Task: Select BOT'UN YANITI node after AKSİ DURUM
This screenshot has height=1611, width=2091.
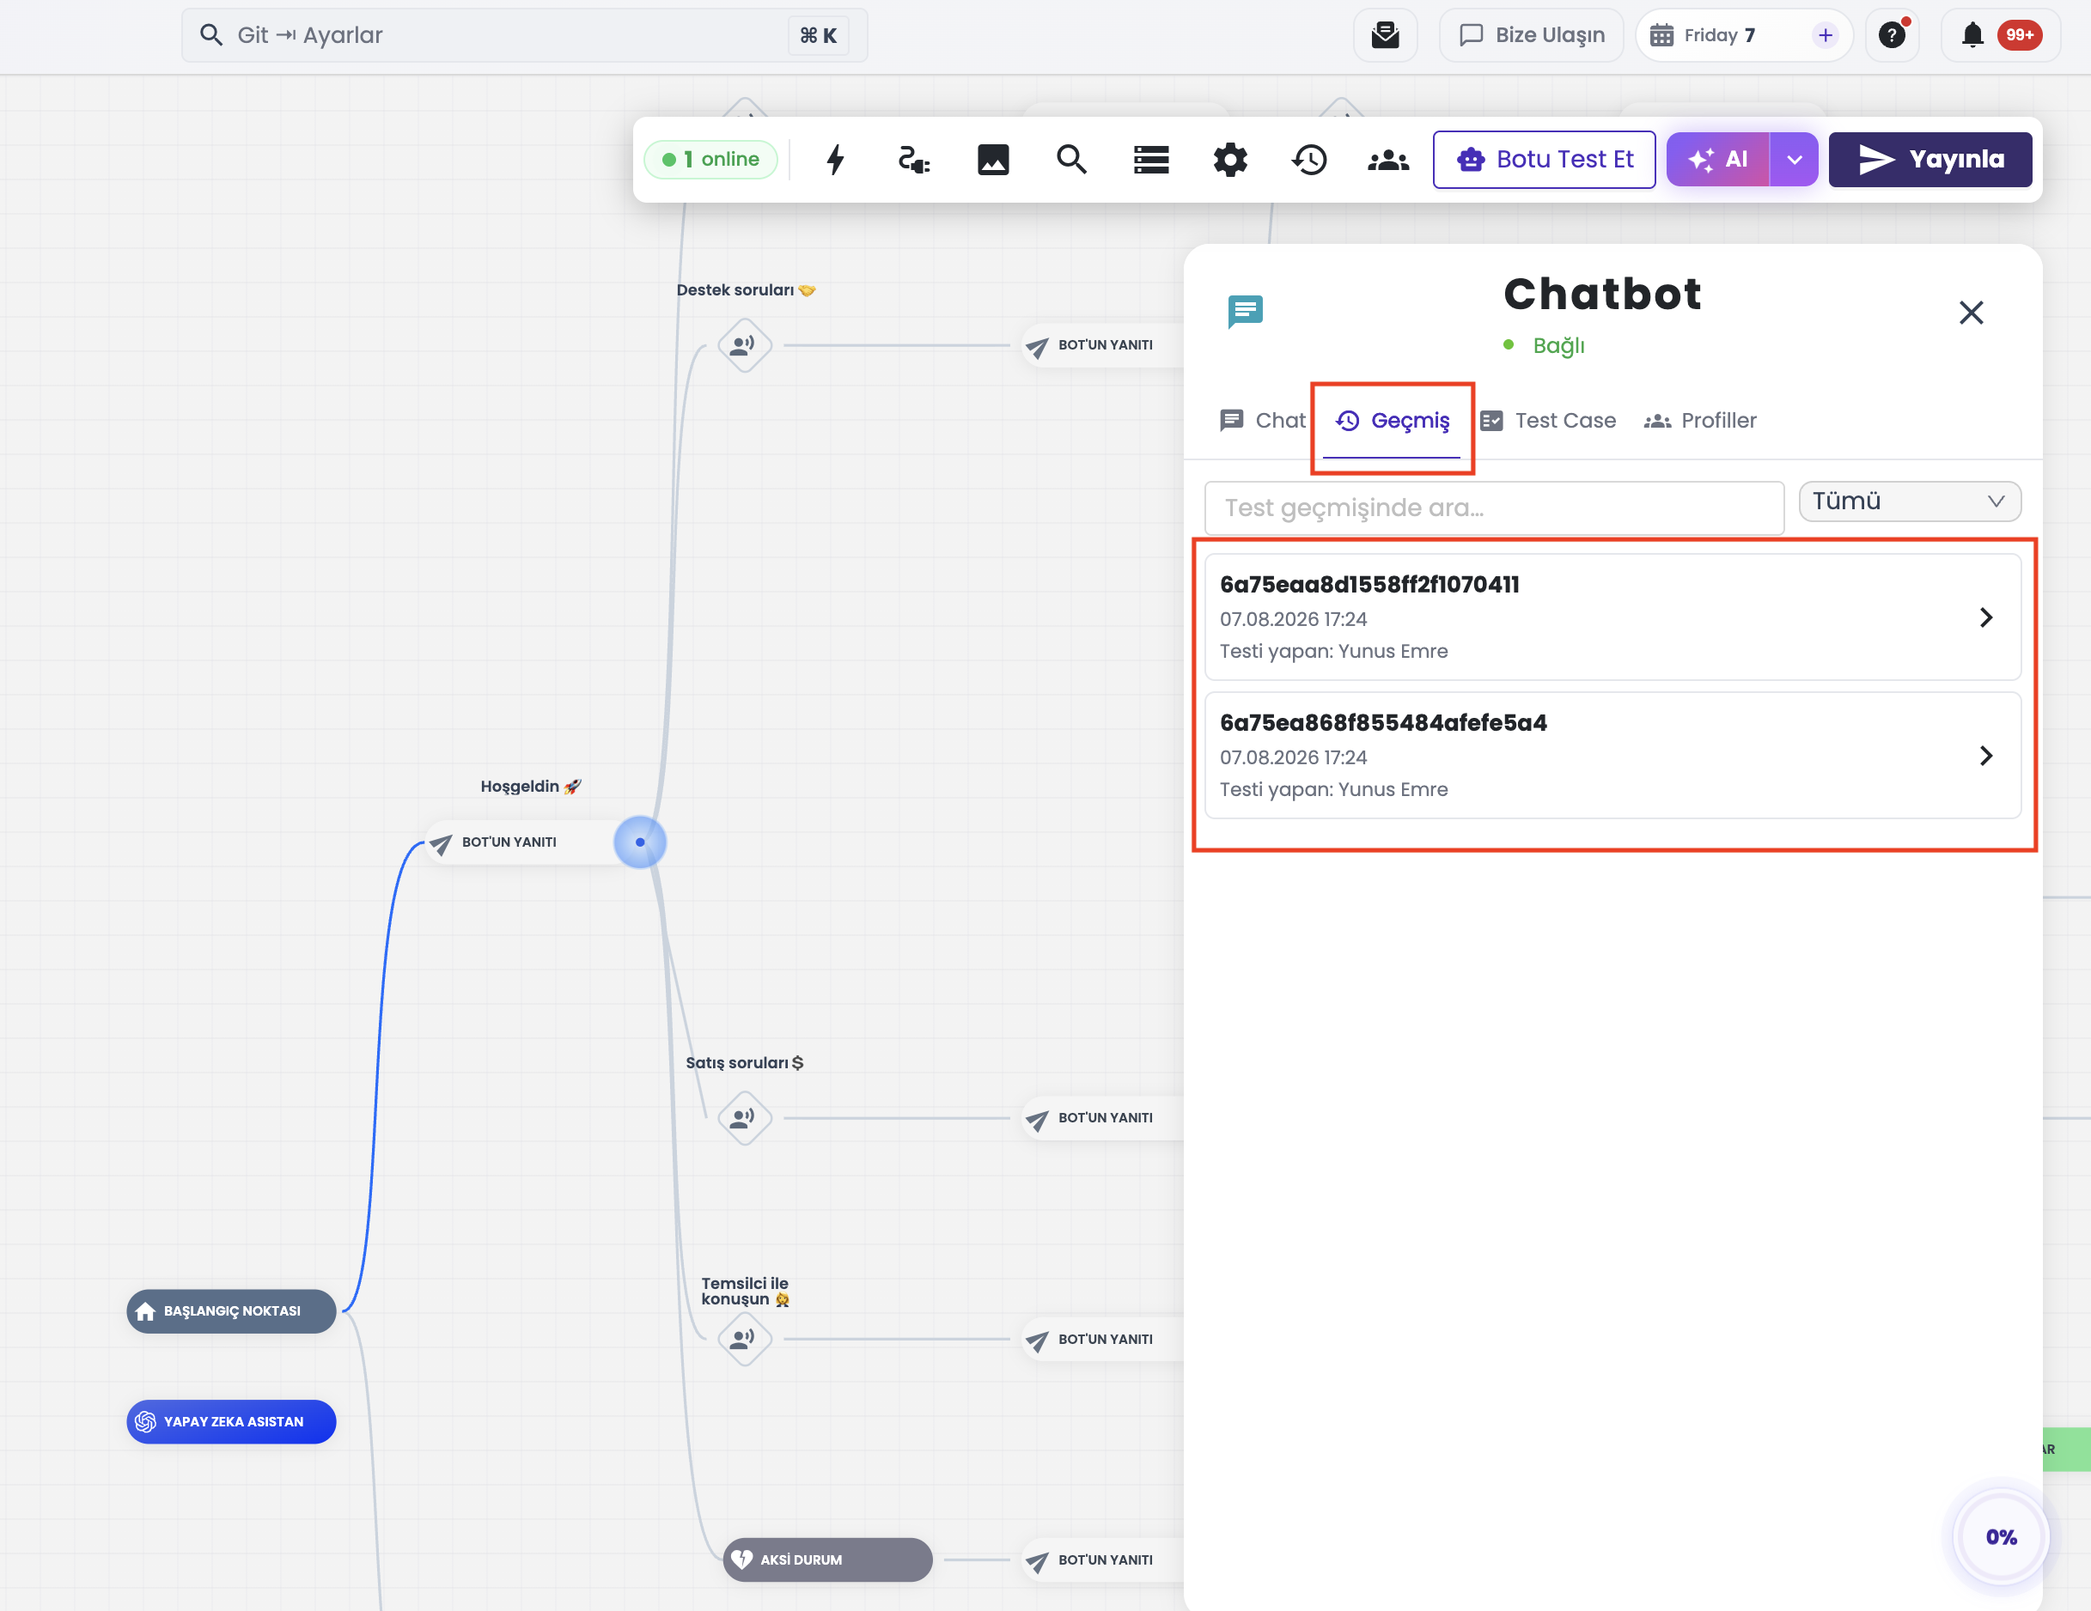Action: tap(1103, 1559)
